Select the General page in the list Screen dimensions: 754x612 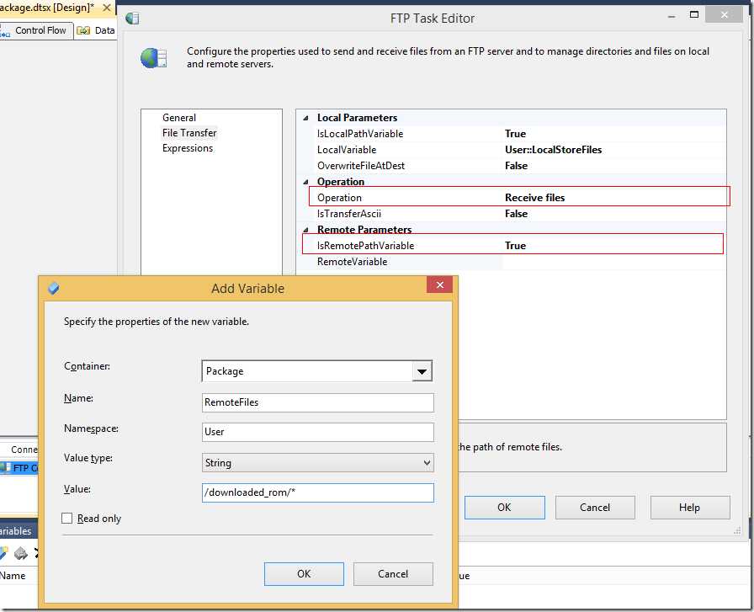click(179, 117)
